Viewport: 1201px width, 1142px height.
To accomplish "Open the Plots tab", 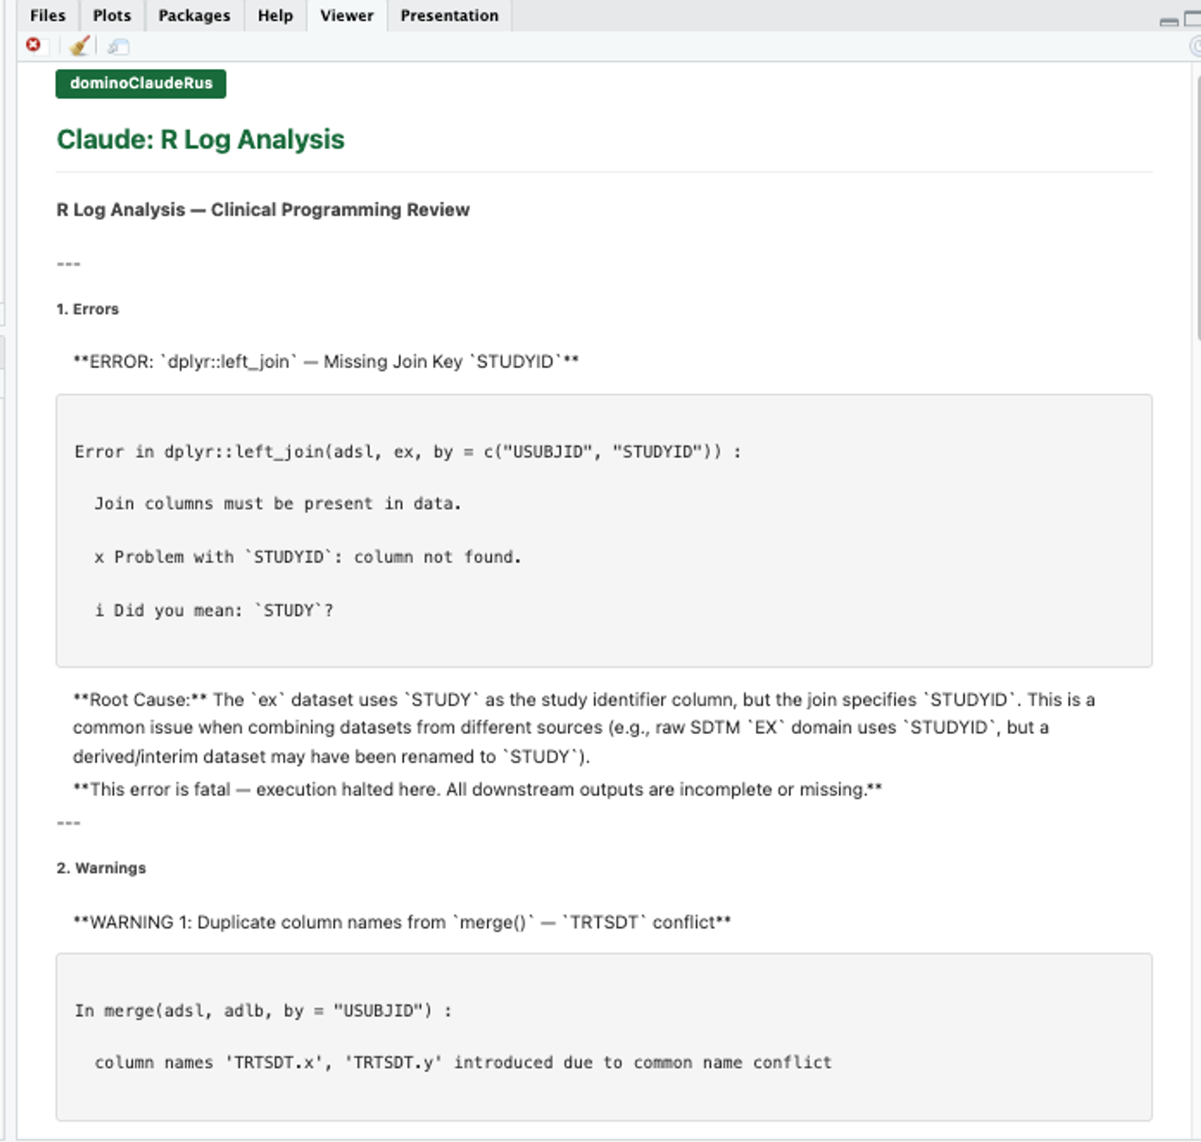I will 112,16.
